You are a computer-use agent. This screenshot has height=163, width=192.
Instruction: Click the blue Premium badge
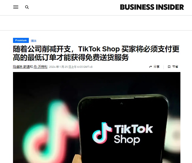click(21, 40)
